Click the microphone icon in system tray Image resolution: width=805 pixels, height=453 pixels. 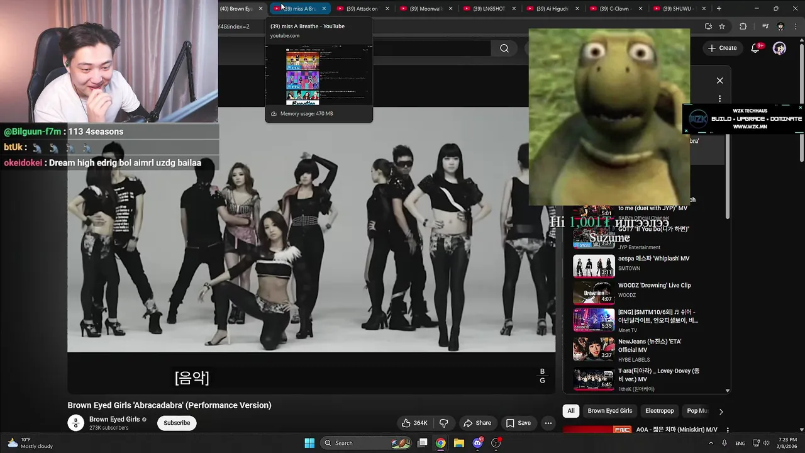[x=724, y=443]
